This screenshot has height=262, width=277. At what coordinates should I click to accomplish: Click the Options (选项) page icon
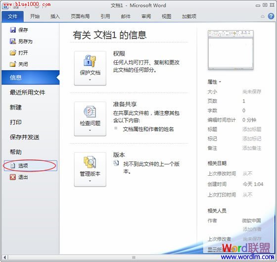tap(13, 165)
